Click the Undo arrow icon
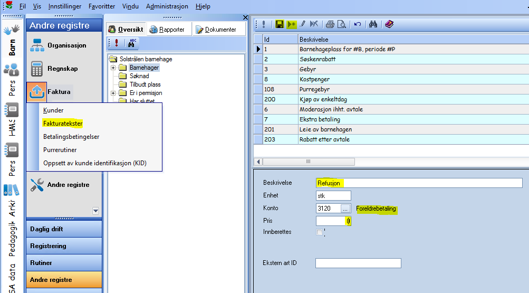This screenshot has width=529, height=293. tap(358, 24)
